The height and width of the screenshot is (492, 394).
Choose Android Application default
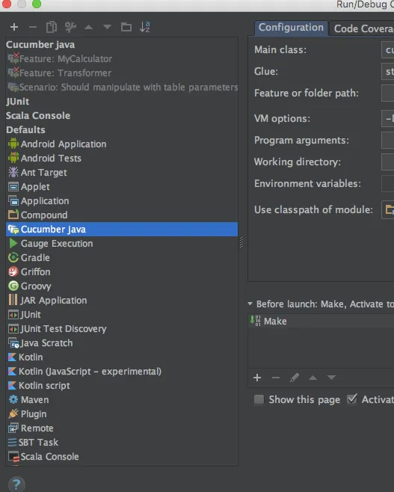[x=122, y=144]
